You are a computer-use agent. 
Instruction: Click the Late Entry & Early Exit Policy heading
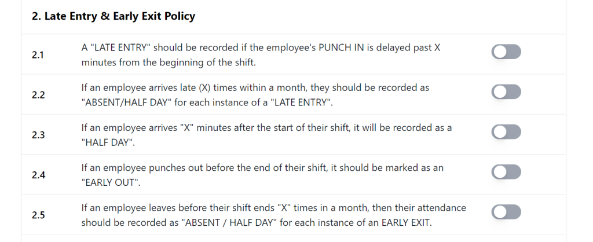pos(114,16)
